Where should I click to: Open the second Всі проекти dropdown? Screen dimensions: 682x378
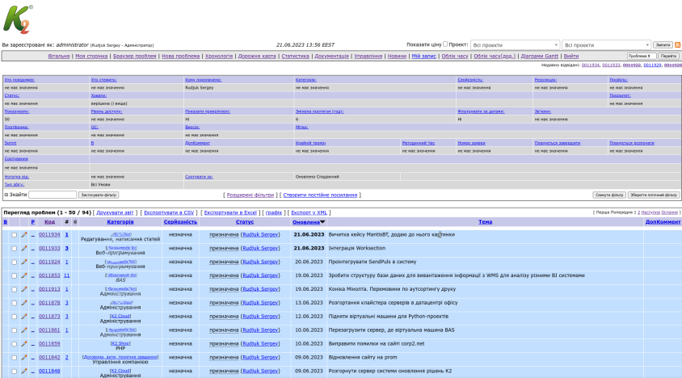point(606,44)
